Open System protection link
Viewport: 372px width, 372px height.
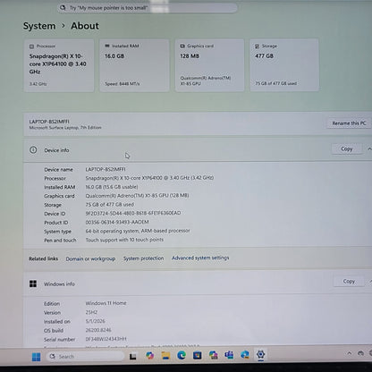pos(143,258)
